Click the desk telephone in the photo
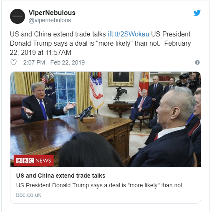The height and width of the screenshot is (212, 212). 86,113
